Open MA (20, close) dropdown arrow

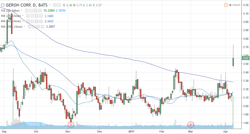tap(23, 16)
